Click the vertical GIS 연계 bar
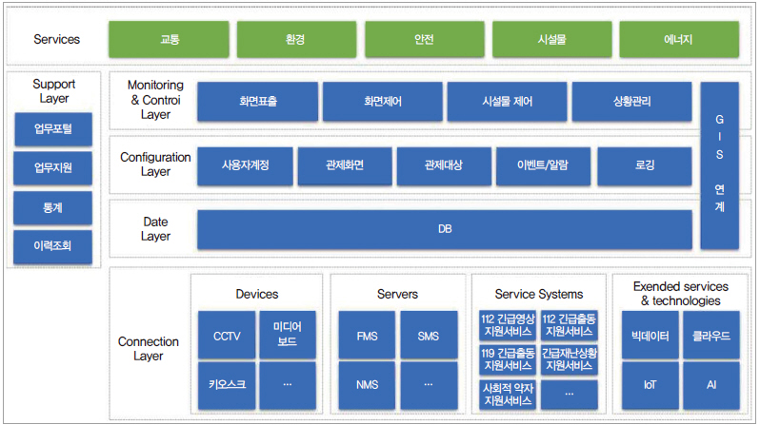This screenshot has width=760, height=425. [x=719, y=165]
